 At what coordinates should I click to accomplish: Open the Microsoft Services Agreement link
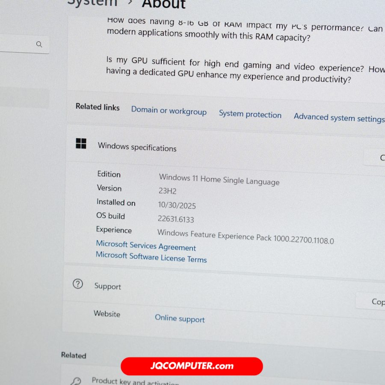point(146,246)
